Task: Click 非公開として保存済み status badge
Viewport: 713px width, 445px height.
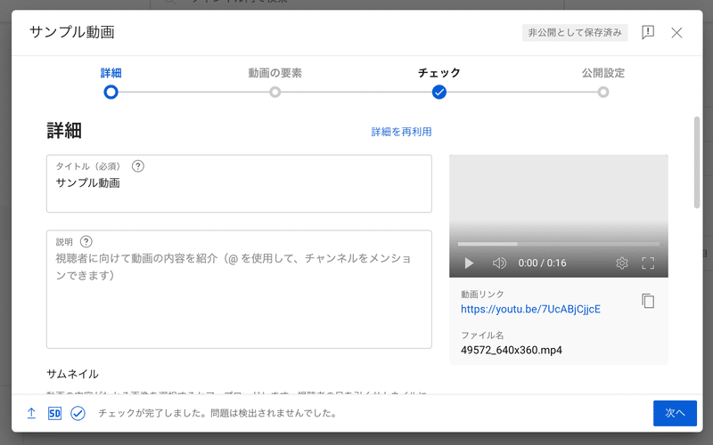Action: click(x=575, y=33)
